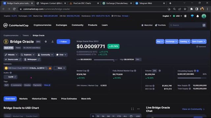211x118 pixels.
Task: Show info for Total Supply
Action: point(190,89)
